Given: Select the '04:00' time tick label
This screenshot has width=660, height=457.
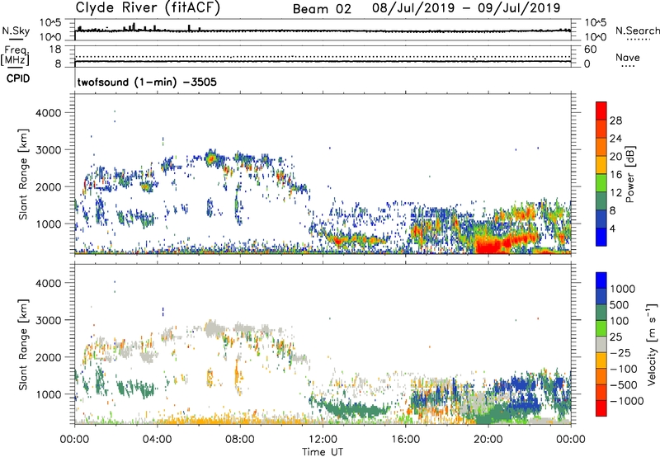Looking at the screenshot, I should 157,440.
